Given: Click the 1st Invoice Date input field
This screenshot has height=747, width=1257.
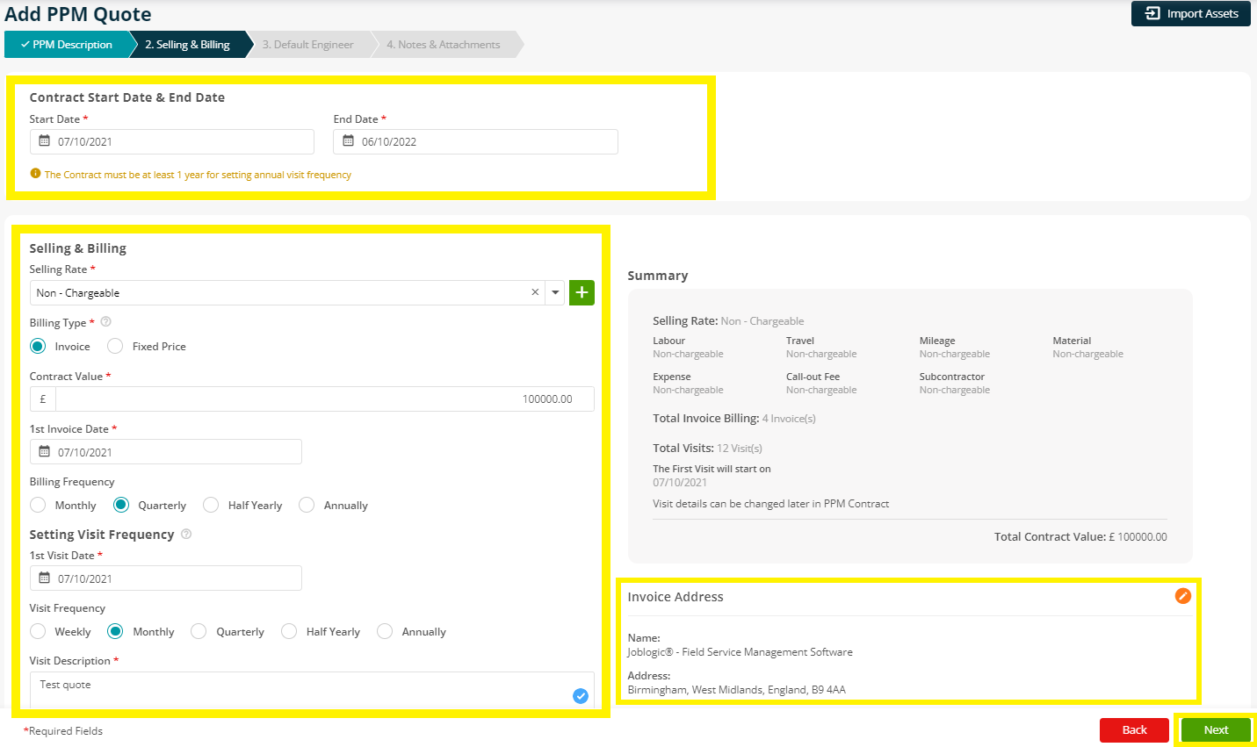Looking at the screenshot, I should coord(166,452).
